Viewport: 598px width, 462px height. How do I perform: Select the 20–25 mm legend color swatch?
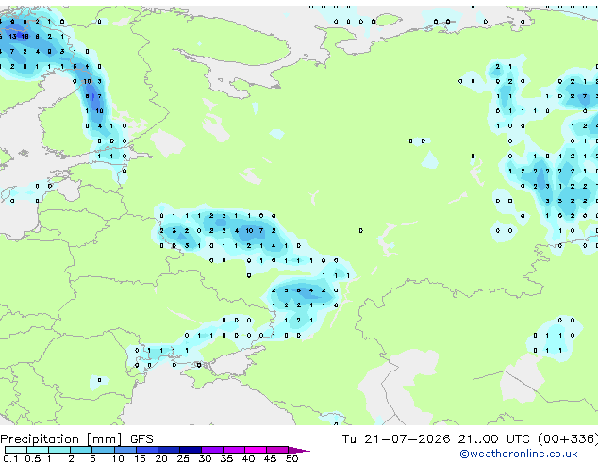[x=169, y=450]
